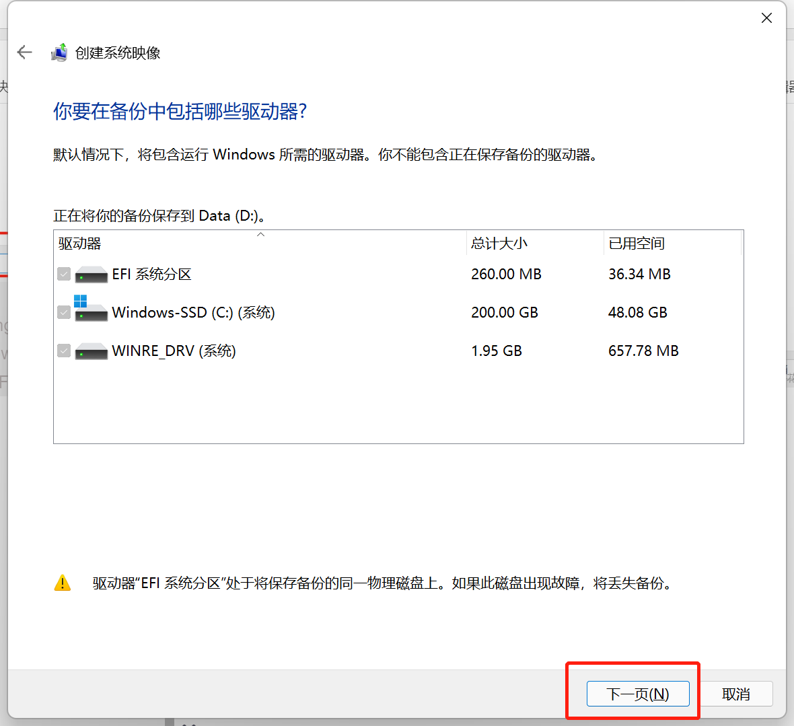
Task: Click the WINRE_DRV drive icon
Action: pos(91,351)
